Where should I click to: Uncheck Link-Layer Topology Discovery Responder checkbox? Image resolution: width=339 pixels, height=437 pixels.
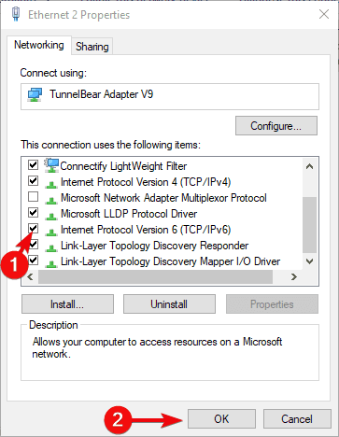[33, 245]
